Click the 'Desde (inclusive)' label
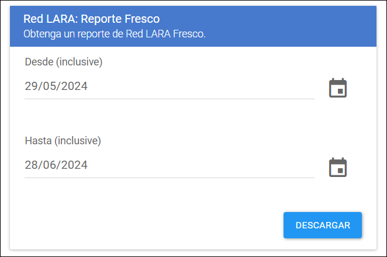 (64, 62)
